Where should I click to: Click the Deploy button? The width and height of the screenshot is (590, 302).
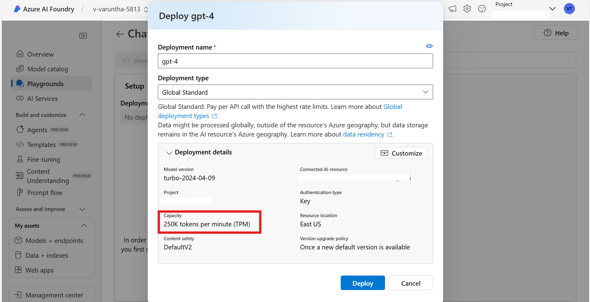[x=363, y=283]
